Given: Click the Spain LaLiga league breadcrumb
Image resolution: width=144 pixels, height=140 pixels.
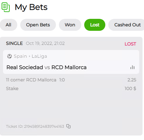Looking at the screenshot, I should click(30, 56).
